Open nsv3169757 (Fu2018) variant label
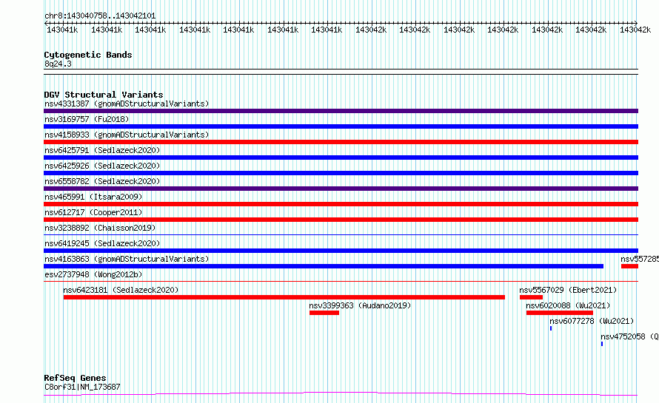 click(x=87, y=119)
